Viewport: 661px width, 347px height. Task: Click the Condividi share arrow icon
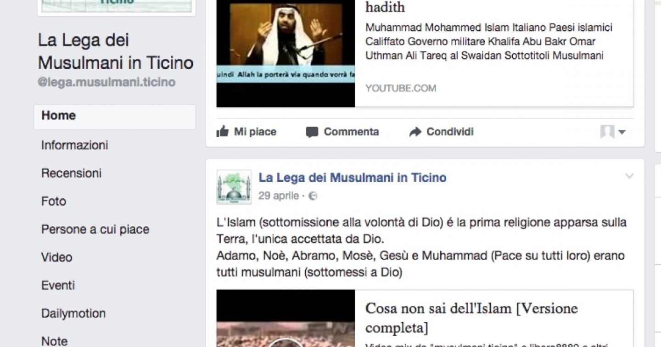(415, 132)
